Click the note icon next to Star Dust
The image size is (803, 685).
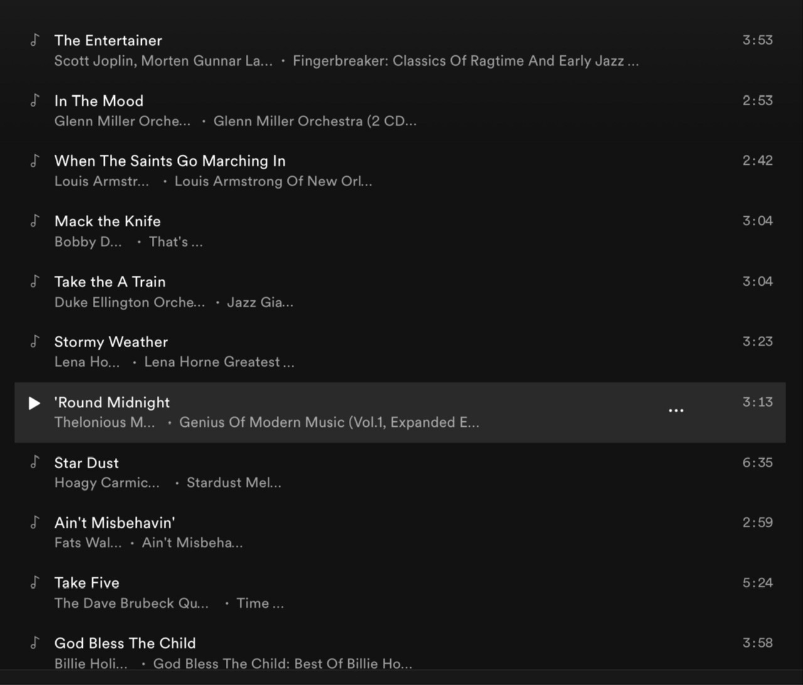[x=35, y=463]
